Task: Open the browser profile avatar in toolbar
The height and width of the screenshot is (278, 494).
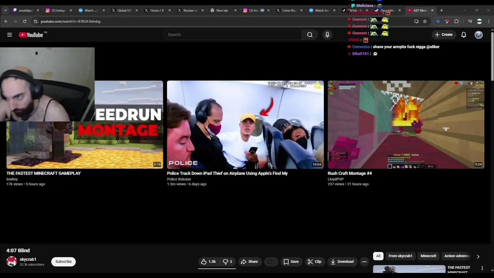Action: click(479, 21)
